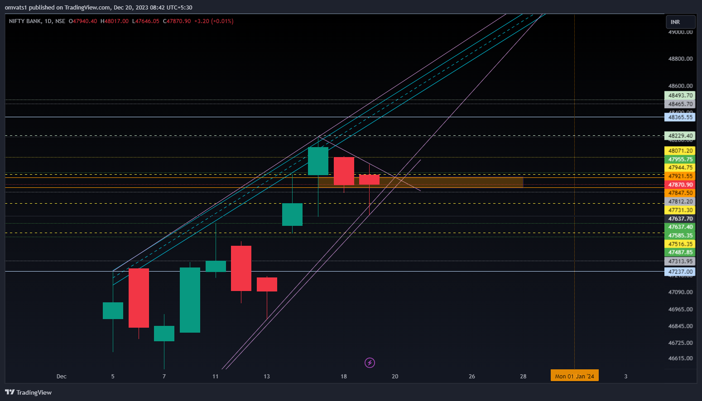Viewport: 702px width, 401px height.
Task: Click the 28 date label on time axis
Action: (x=523, y=377)
